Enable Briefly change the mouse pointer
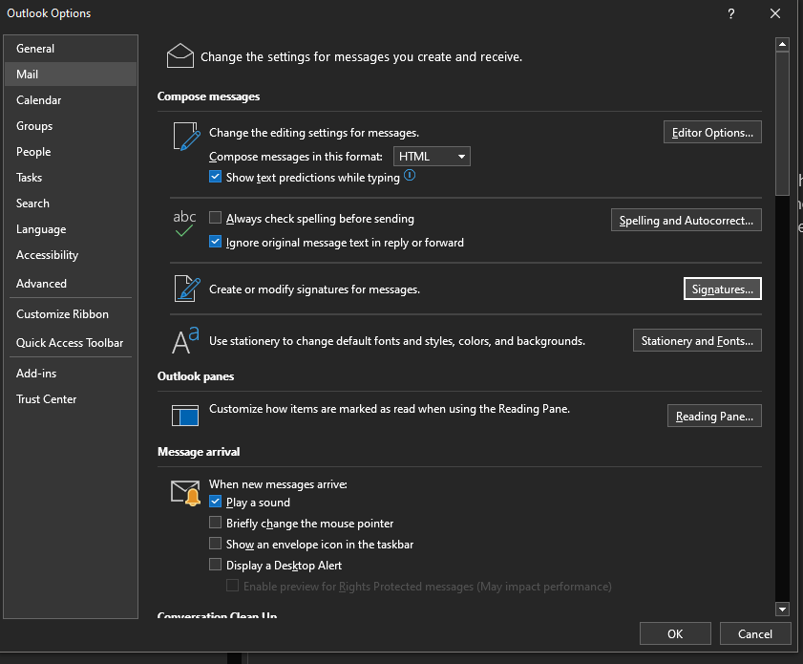 coord(215,523)
